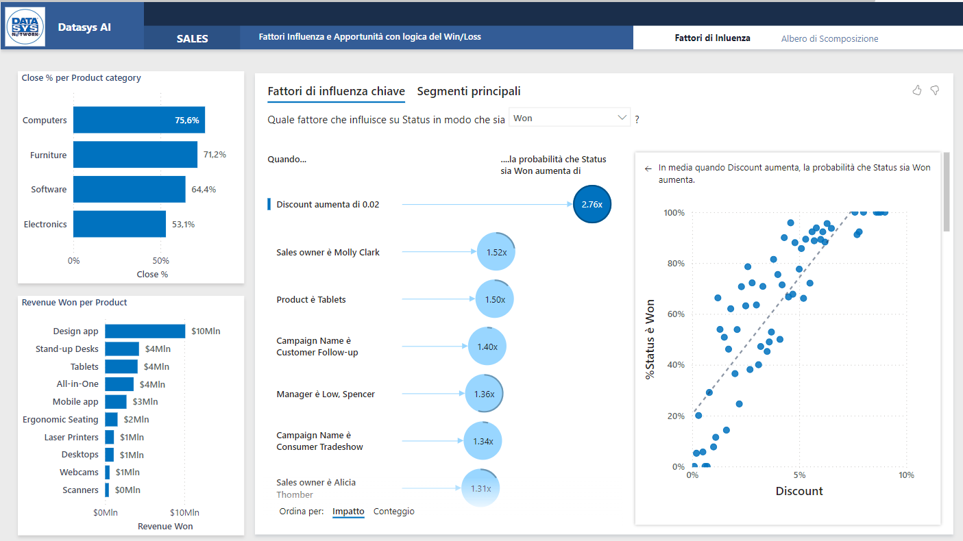Select the Design app revenue bar

tap(145, 331)
